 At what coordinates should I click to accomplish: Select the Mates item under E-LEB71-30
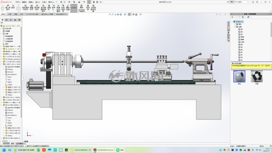coord(10,95)
